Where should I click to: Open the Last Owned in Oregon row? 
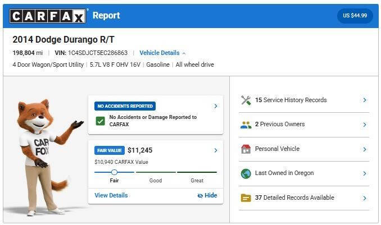pyautogui.click(x=304, y=173)
